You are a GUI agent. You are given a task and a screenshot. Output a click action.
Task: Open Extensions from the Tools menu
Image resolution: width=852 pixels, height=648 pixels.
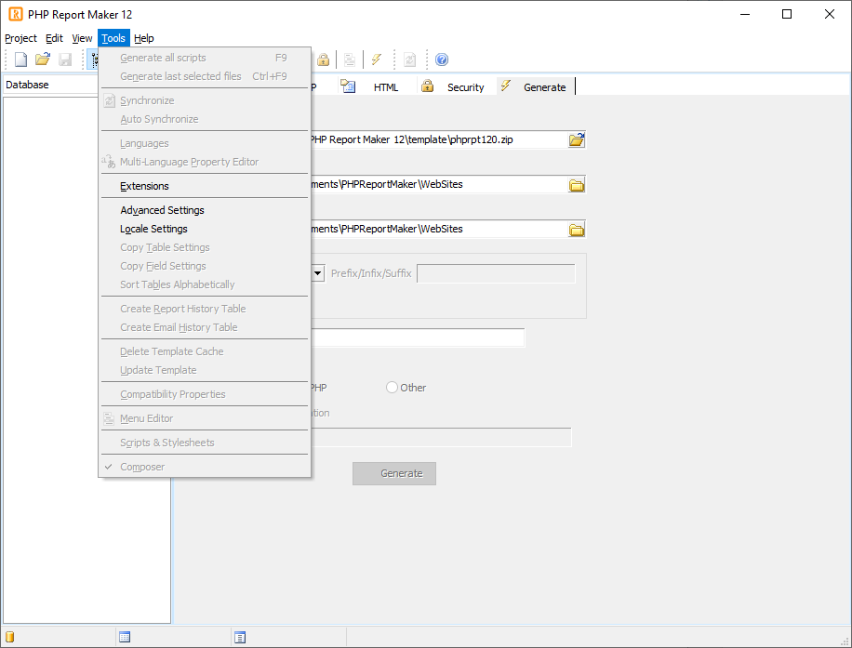tap(144, 186)
